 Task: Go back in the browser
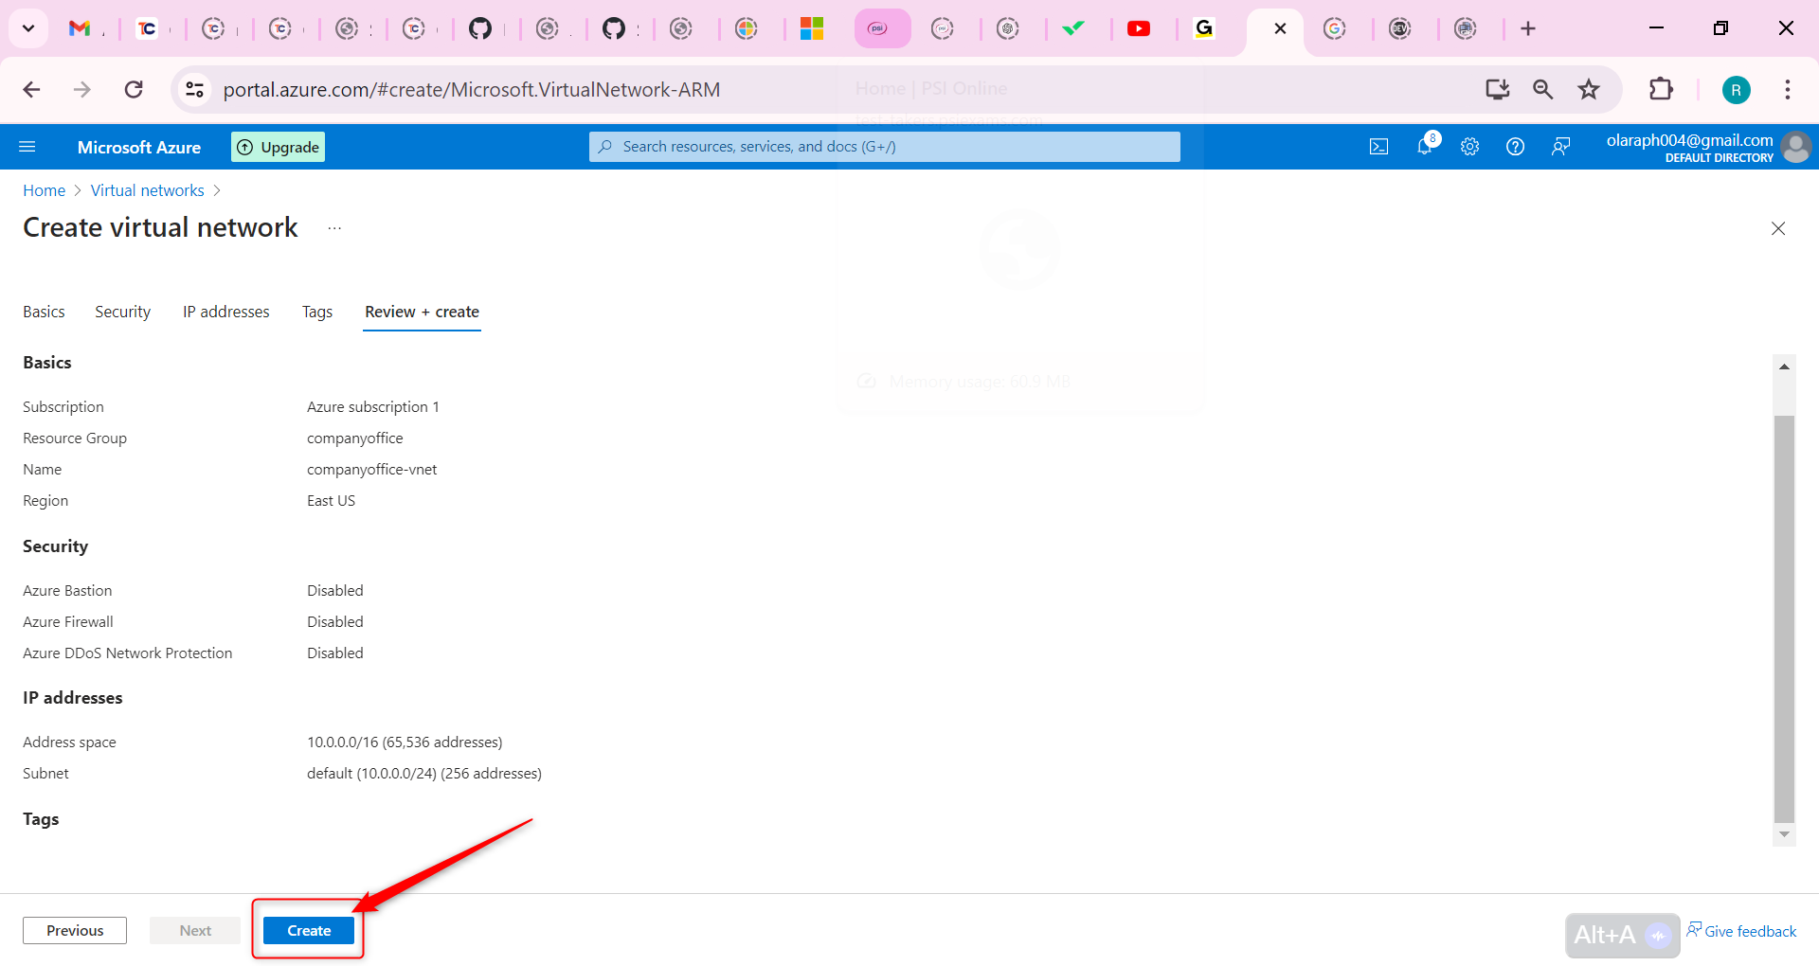[x=31, y=90]
